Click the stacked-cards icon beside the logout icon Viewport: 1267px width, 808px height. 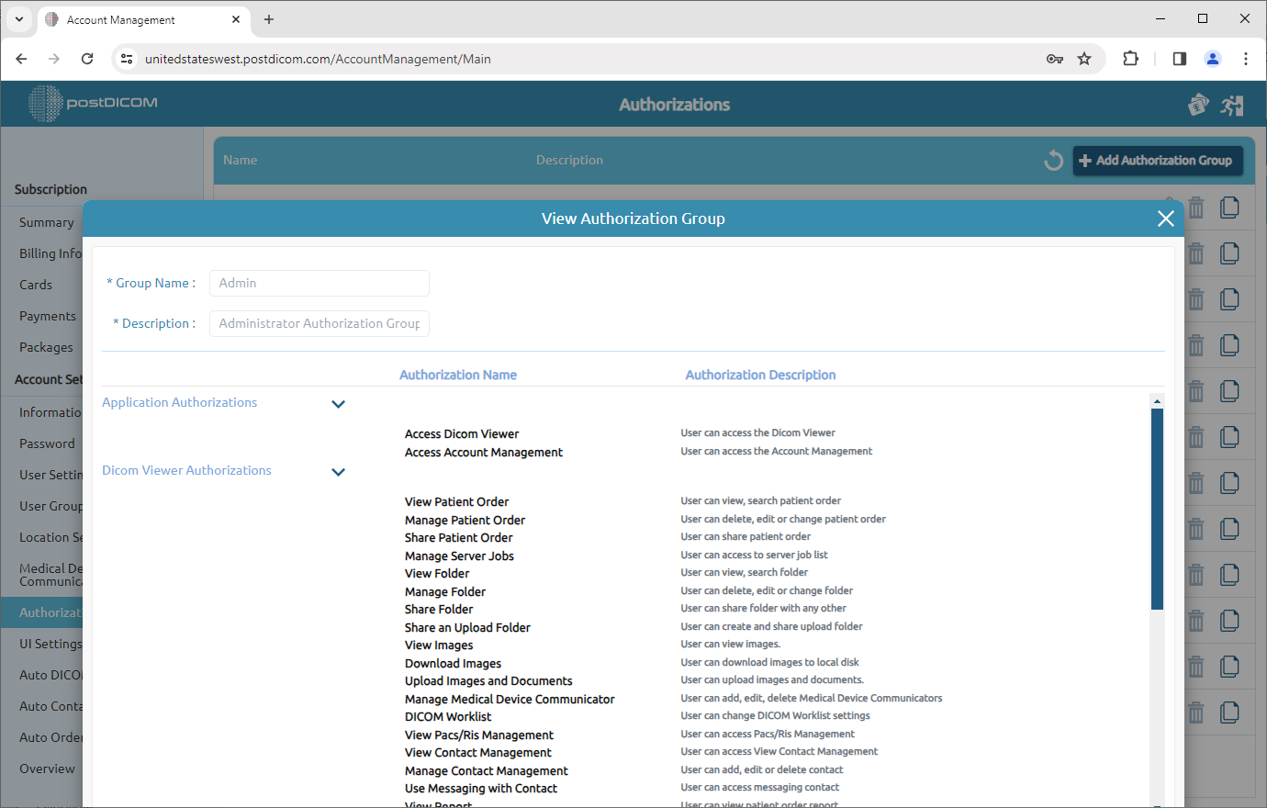1198,104
